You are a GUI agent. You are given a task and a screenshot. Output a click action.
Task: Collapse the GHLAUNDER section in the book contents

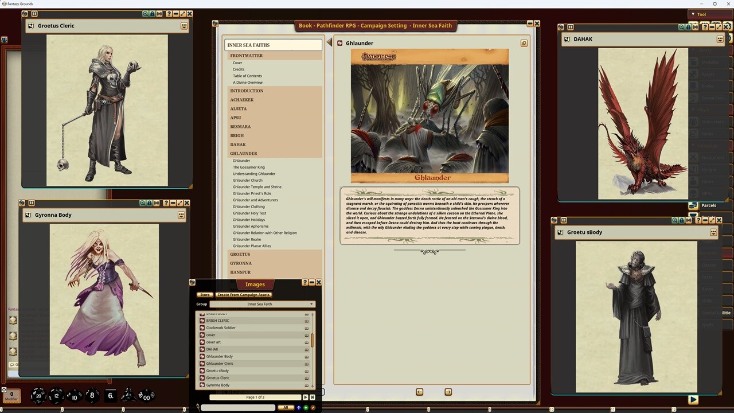tap(243, 153)
